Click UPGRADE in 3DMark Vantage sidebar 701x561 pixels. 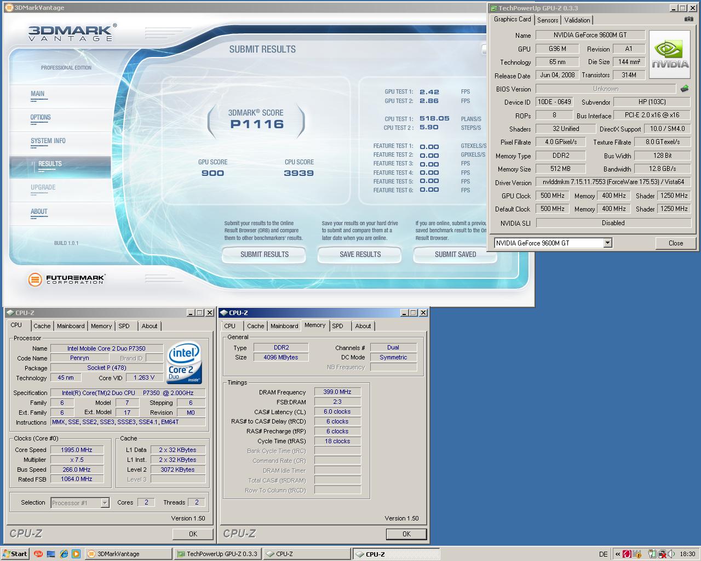pyautogui.click(x=43, y=187)
